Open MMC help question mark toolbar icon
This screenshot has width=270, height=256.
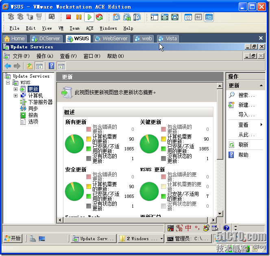click(x=52, y=66)
